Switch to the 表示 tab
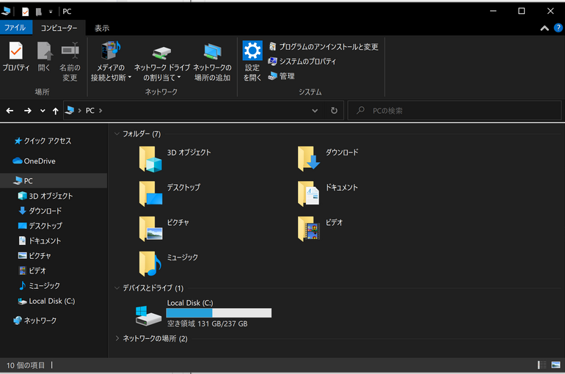The height and width of the screenshot is (374, 565). tap(101, 28)
